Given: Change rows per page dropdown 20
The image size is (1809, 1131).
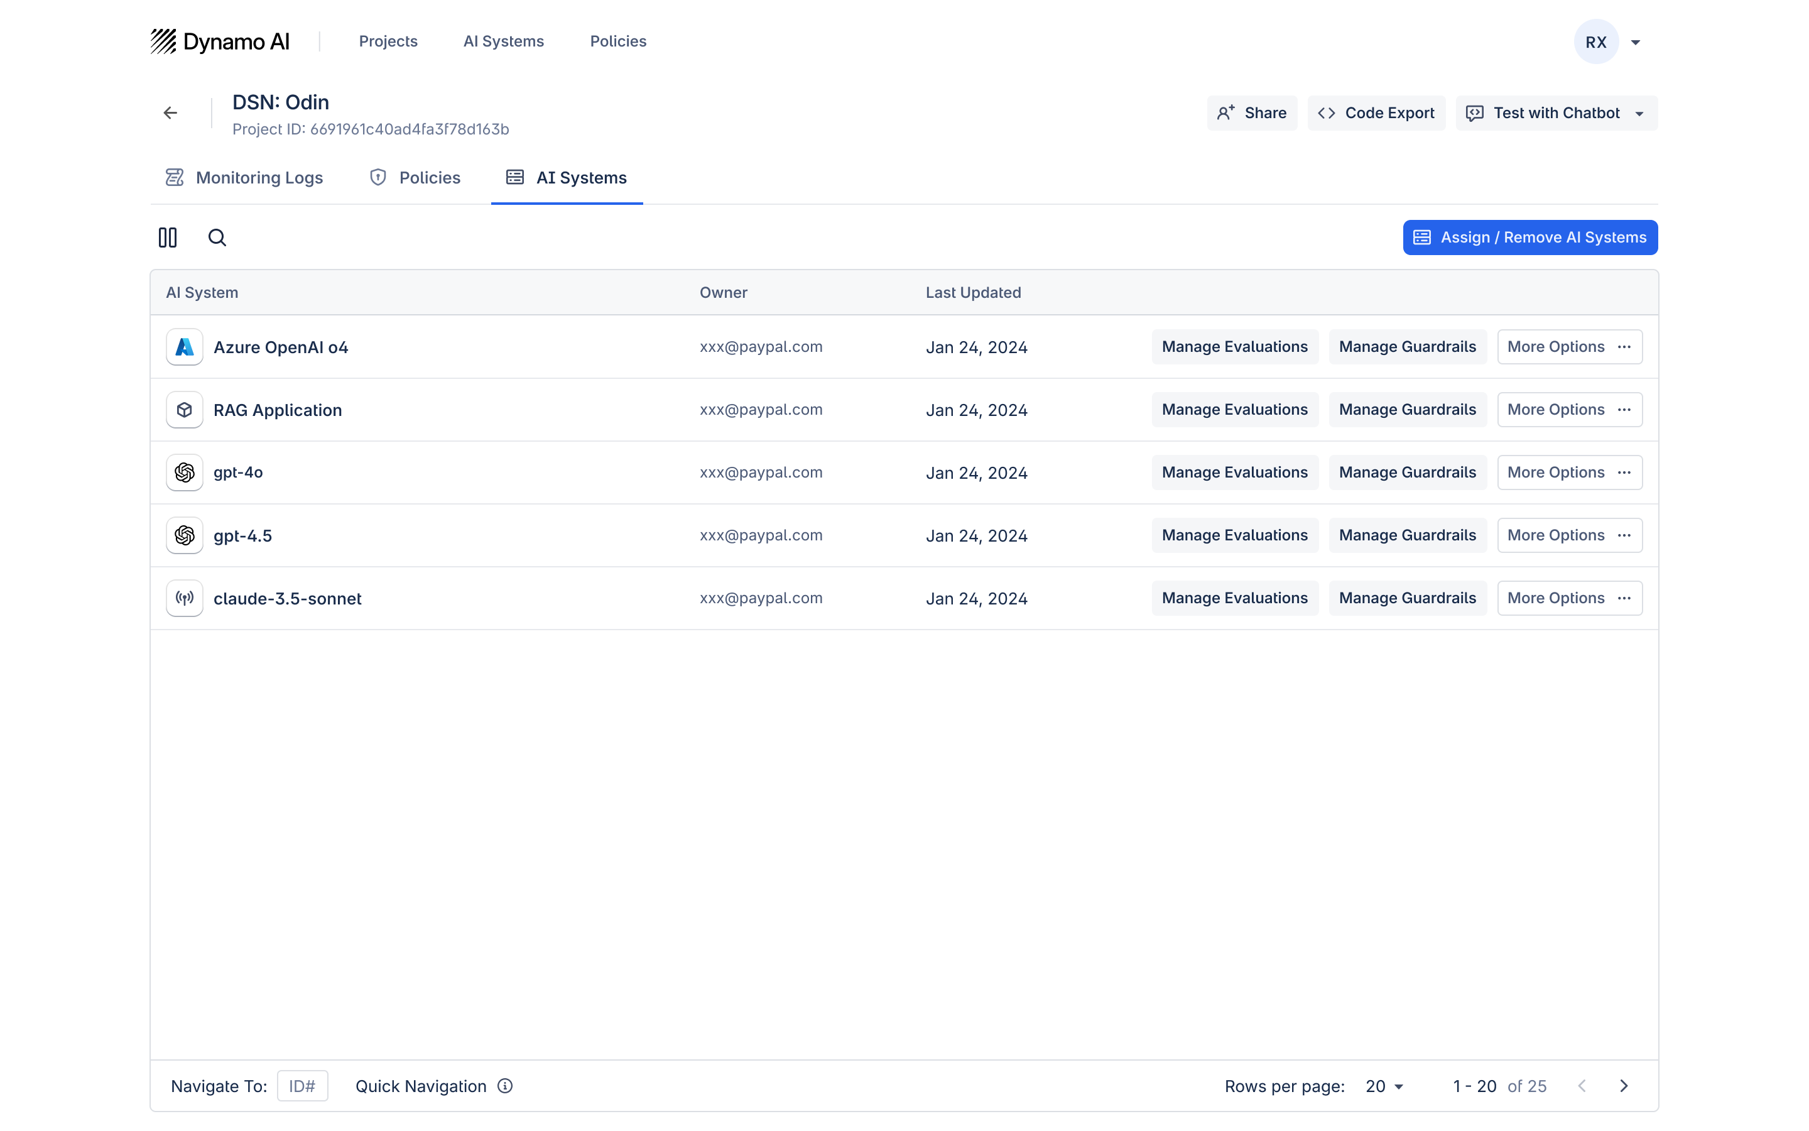Looking at the screenshot, I should pyautogui.click(x=1384, y=1086).
